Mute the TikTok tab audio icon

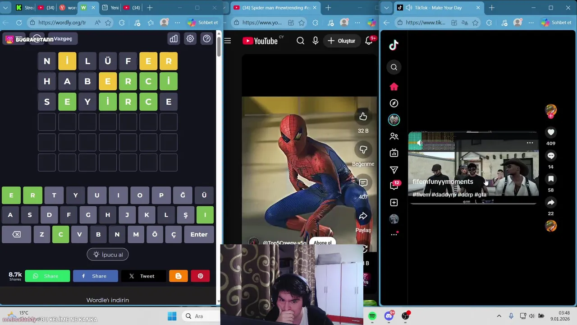[409, 8]
